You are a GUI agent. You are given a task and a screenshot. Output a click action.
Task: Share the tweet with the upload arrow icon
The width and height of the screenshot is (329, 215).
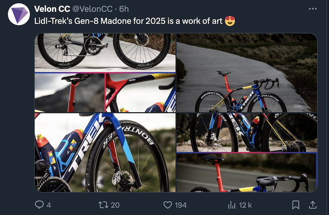(313, 205)
